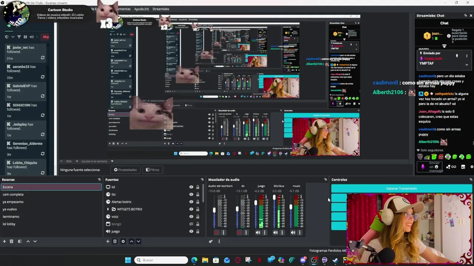
Task: Select the ya empezamo scene
Action: pos(51,202)
